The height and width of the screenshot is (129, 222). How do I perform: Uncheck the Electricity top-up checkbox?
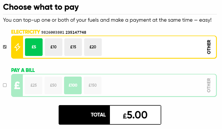5,47
